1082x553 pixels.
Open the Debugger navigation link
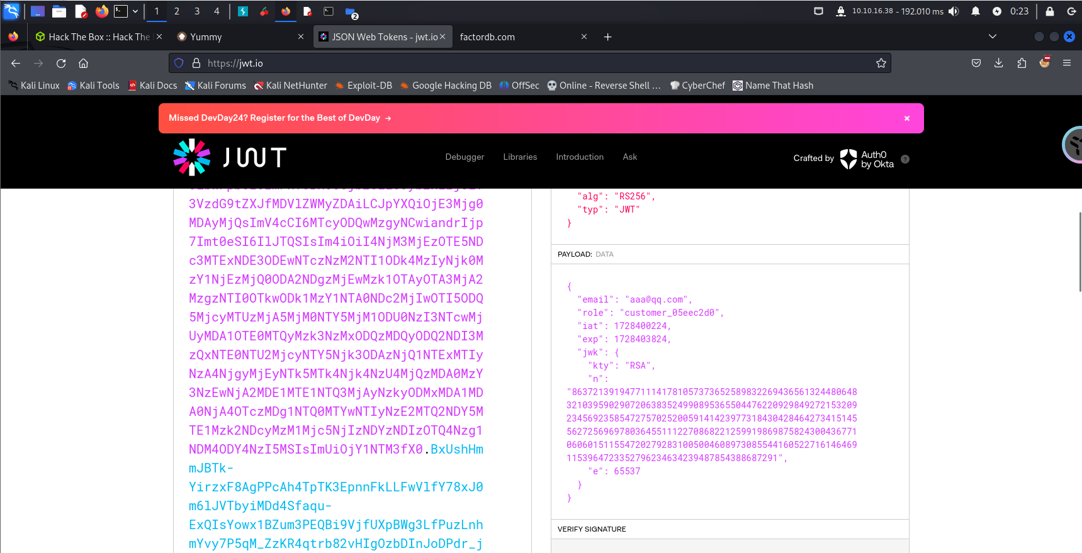click(465, 157)
